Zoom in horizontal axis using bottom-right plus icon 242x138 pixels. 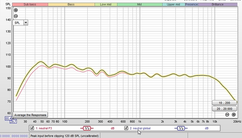(234, 114)
